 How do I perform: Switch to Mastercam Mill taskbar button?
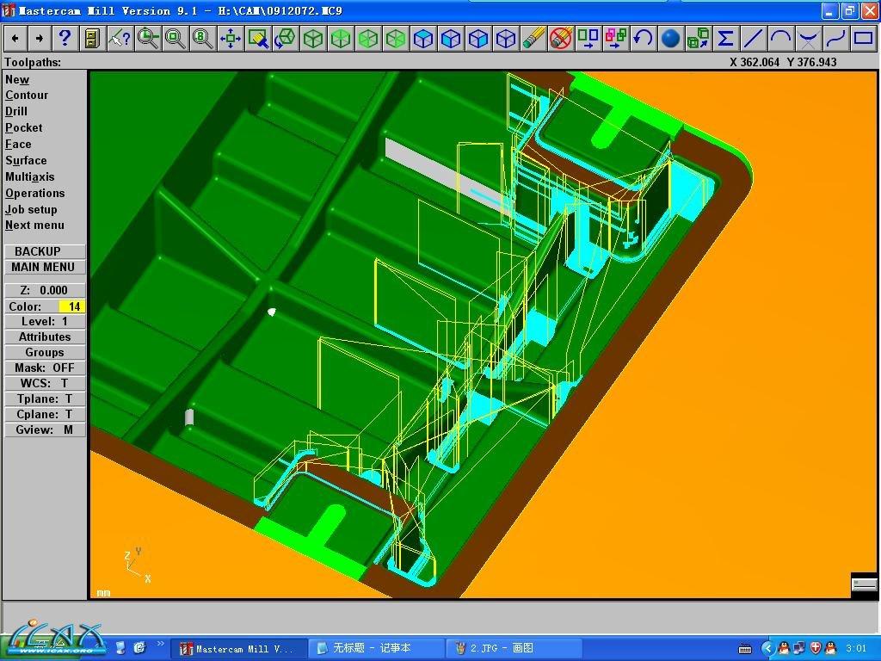tap(239, 649)
